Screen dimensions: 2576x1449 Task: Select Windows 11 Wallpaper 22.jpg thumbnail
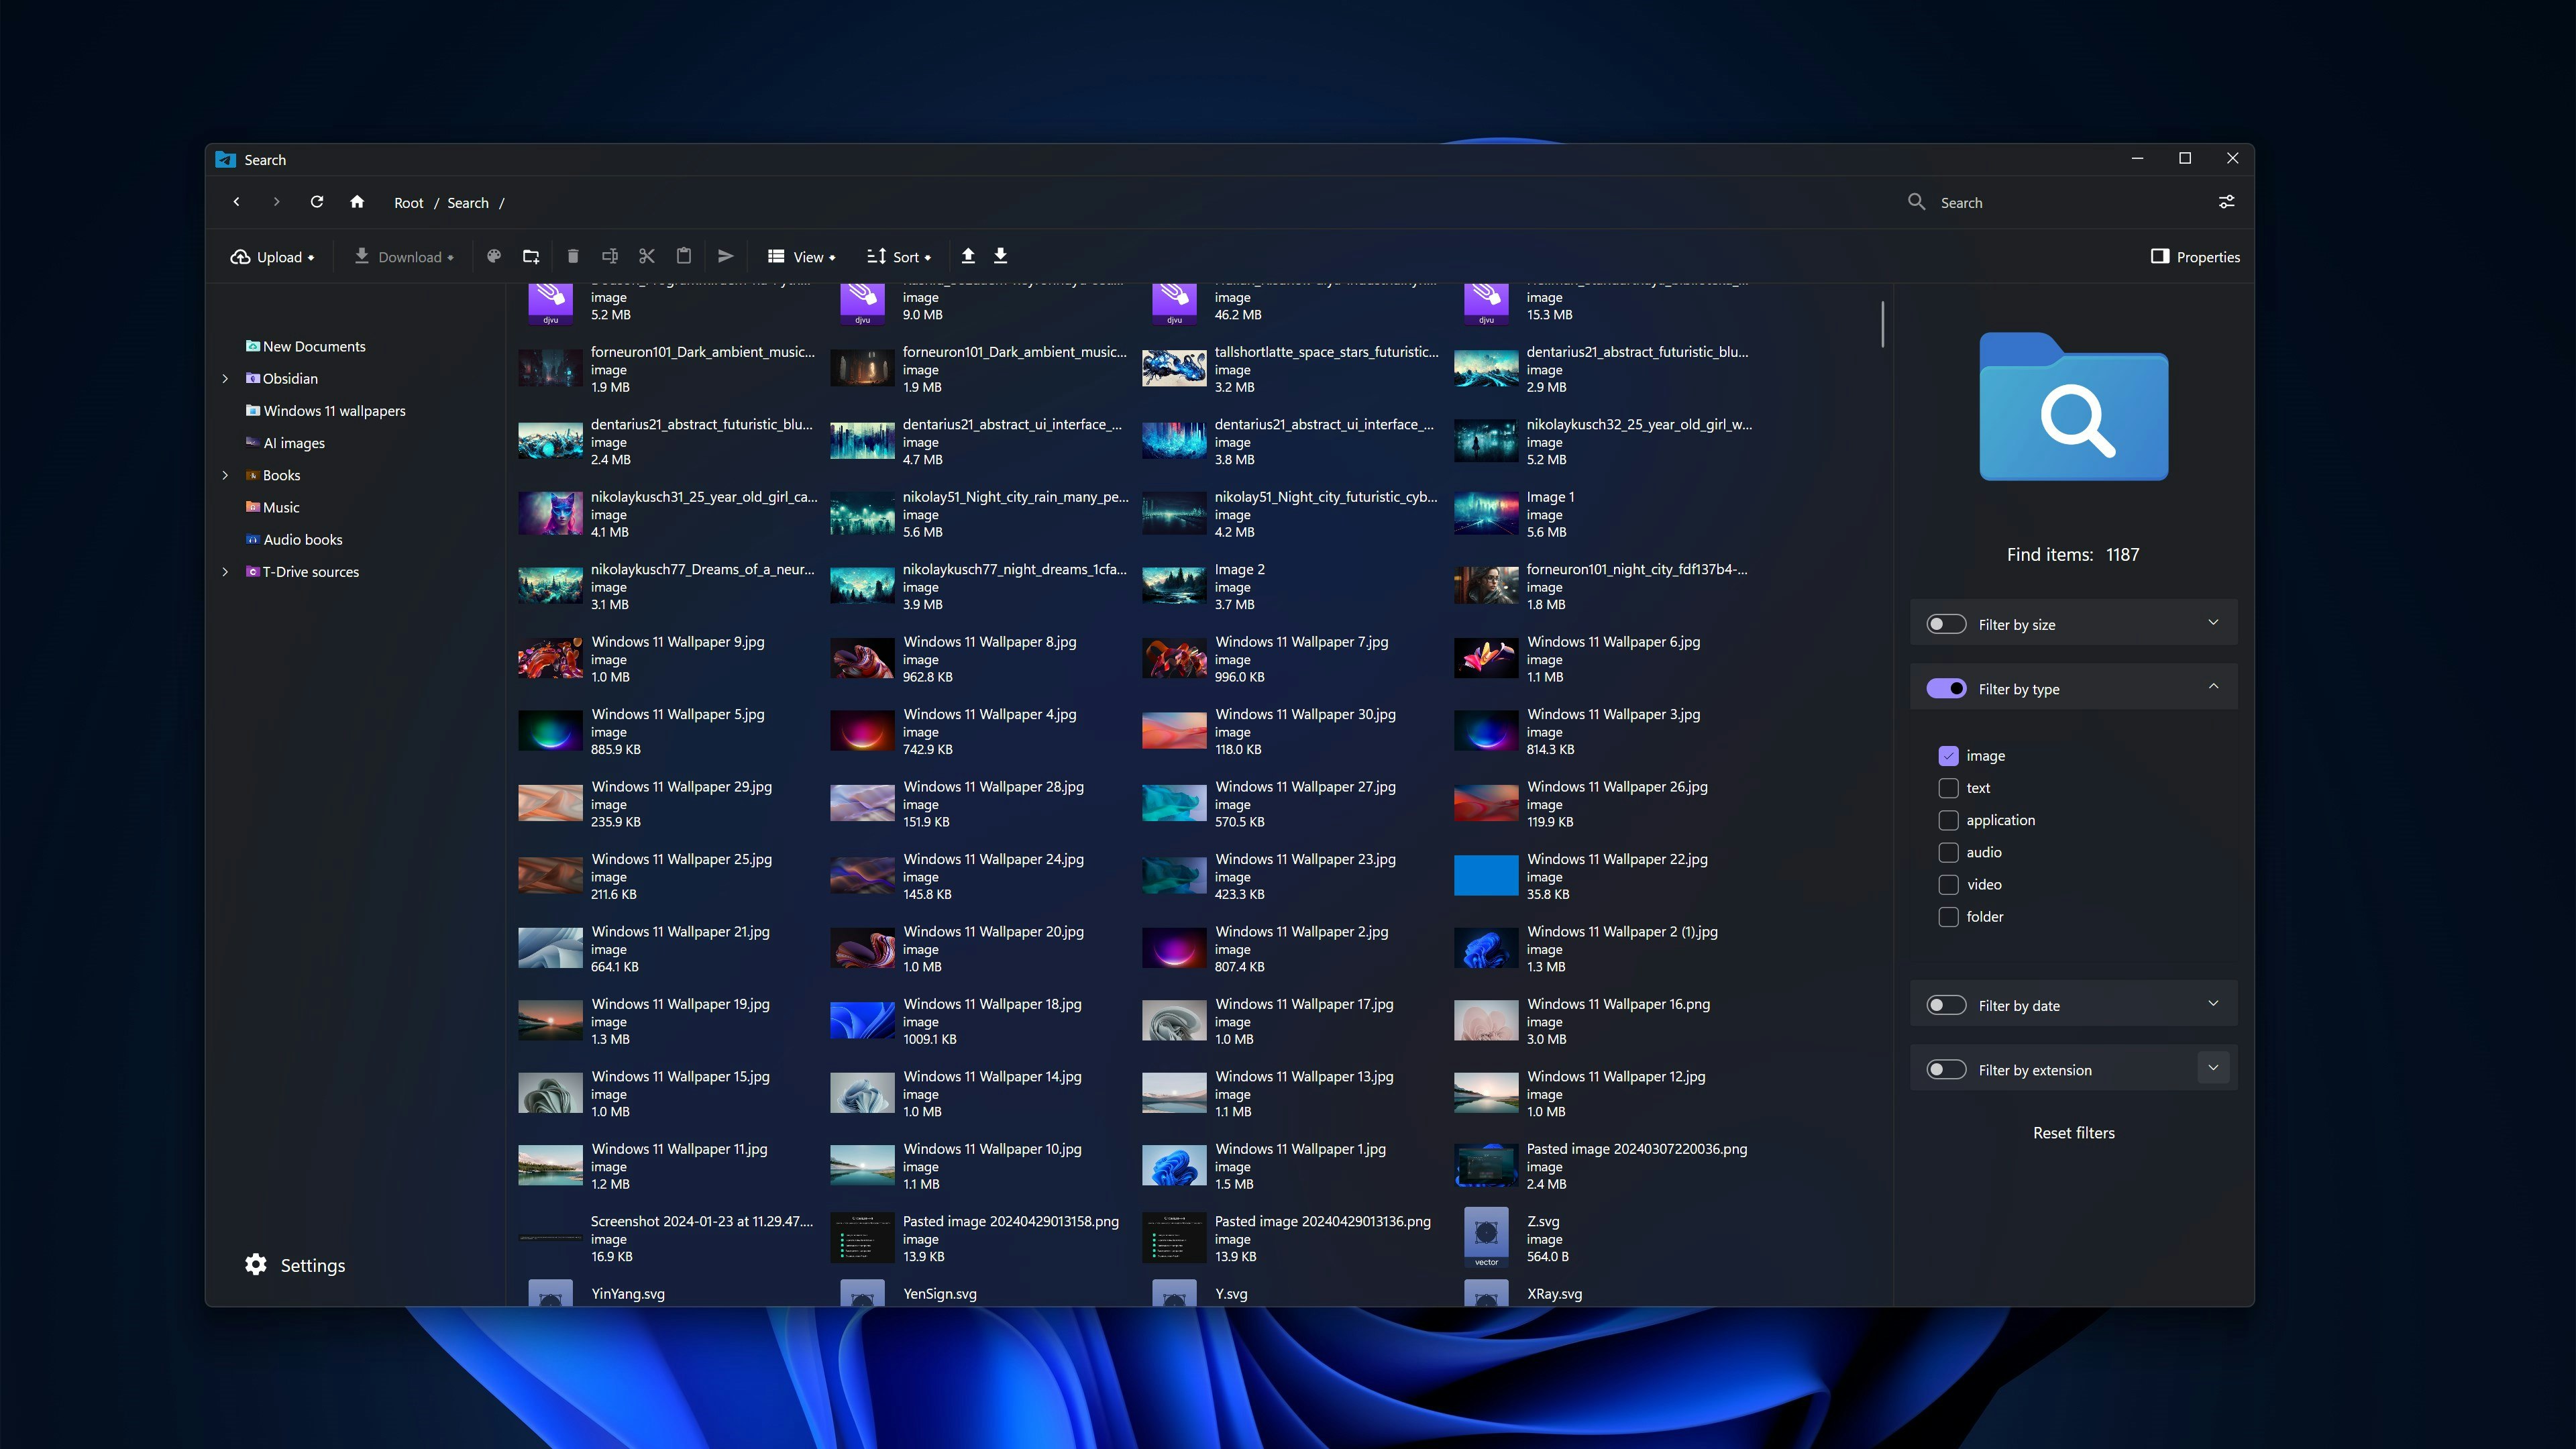[x=1486, y=875]
